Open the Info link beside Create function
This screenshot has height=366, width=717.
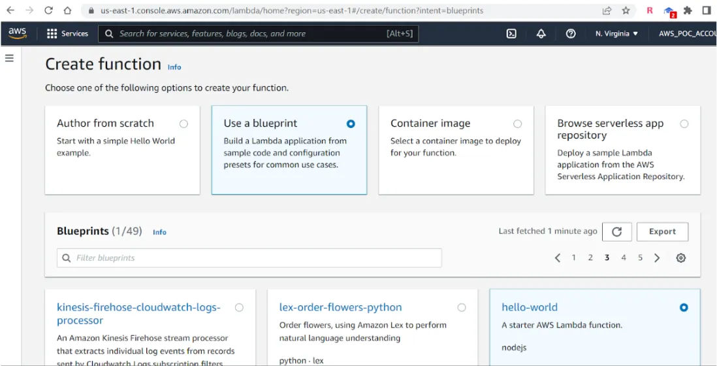(174, 67)
